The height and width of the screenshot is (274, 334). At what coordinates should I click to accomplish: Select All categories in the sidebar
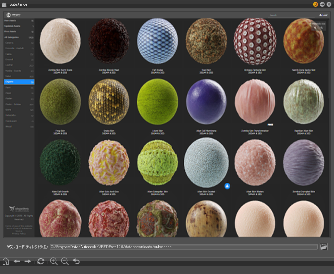[x=19, y=37]
